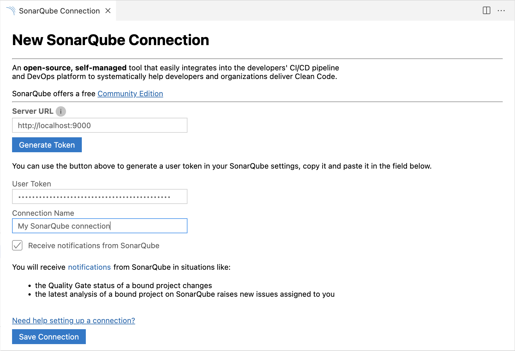This screenshot has width=515, height=351.
Task: Select the Connection Name text box
Action: point(99,226)
